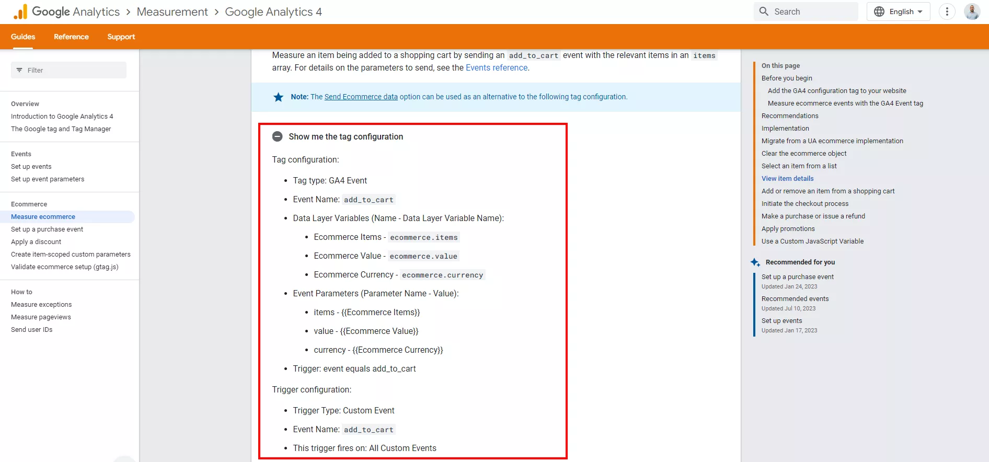989x462 pixels.
Task: Click the Overview sidebar heading
Action: click(25, 103)
